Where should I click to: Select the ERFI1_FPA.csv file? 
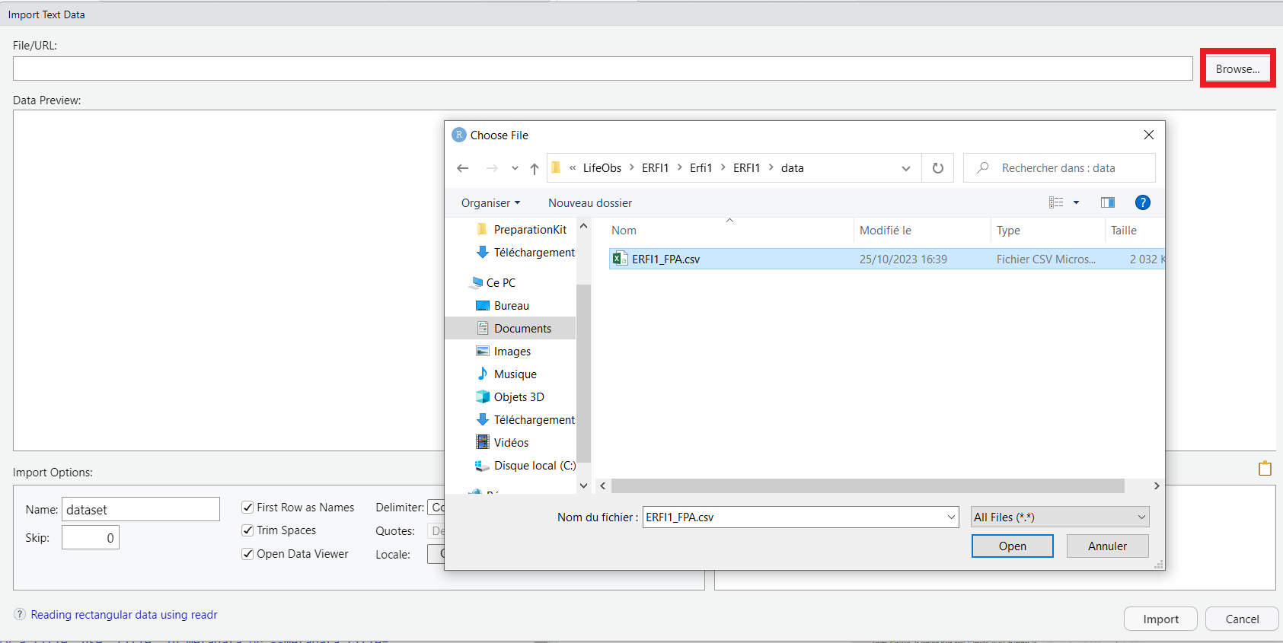[665, 259]
